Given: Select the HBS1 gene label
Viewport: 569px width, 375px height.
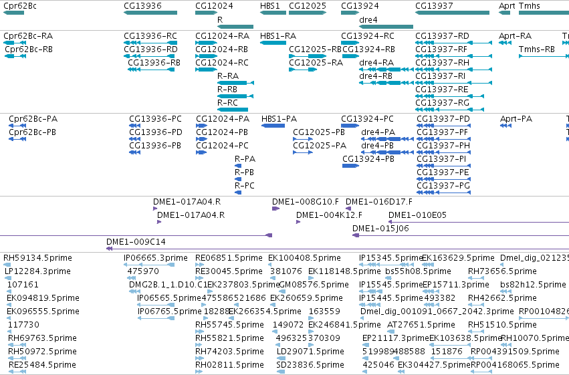Looking at the screenshot, I should pyautogui.click(x=270, y=6).
